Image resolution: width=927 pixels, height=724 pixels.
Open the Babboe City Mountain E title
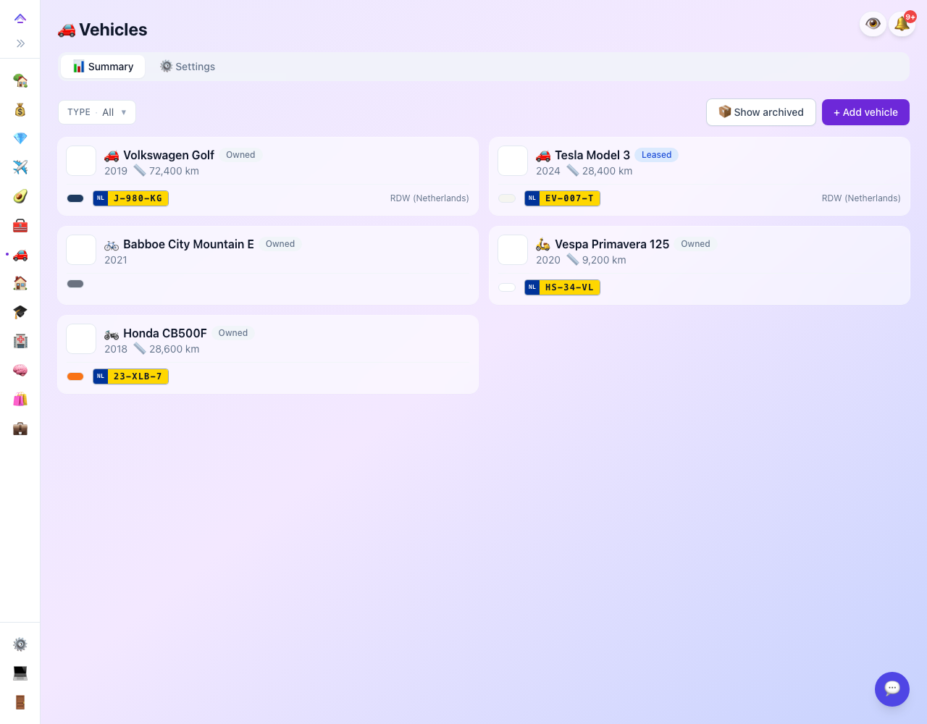[x=188, y=244]
